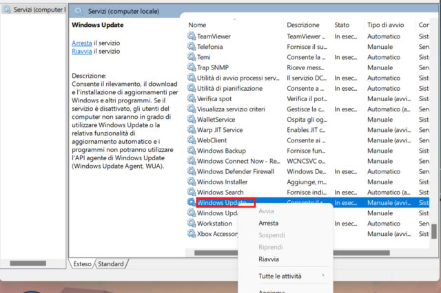Click 'WCNCSVC o...' description cell
Image resolution: width=441 pixels, height=293 pixels.
coord(306,161)
